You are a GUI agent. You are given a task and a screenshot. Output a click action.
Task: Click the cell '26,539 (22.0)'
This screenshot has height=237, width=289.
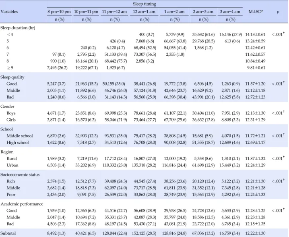(116, 195)
